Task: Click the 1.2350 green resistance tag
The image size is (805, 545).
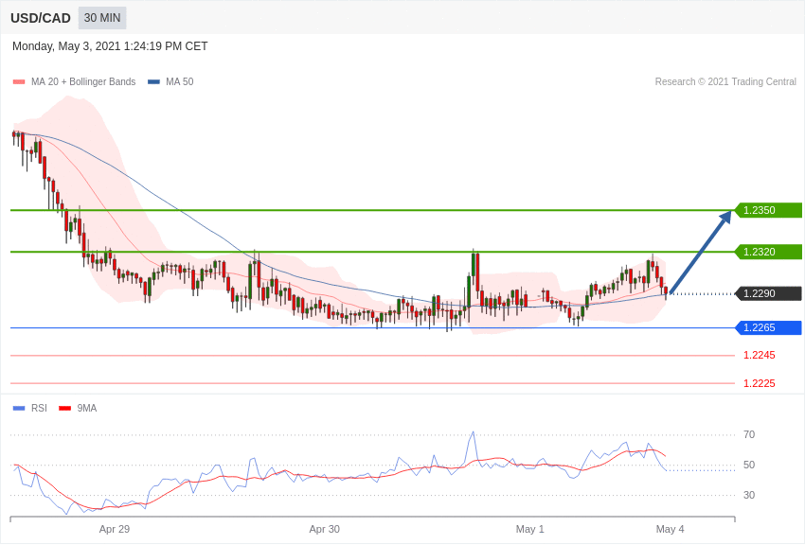Action: [x=768, y=210]
